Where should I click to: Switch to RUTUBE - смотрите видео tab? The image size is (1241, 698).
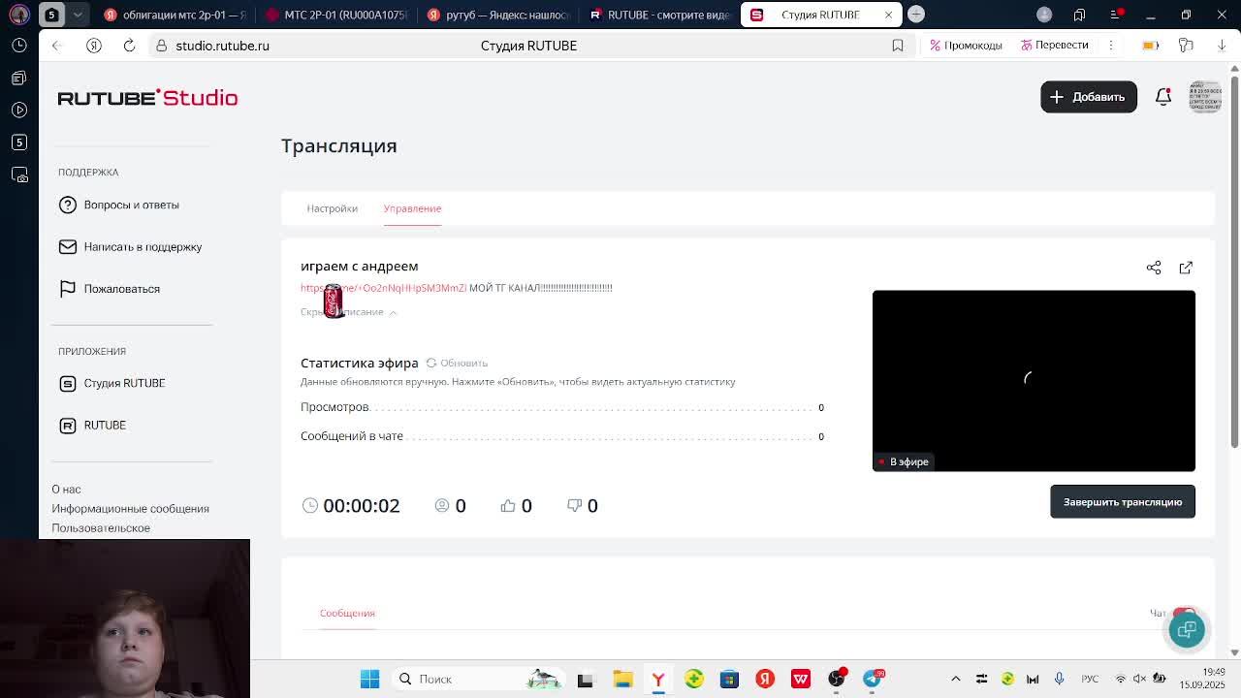click(660, 15)
